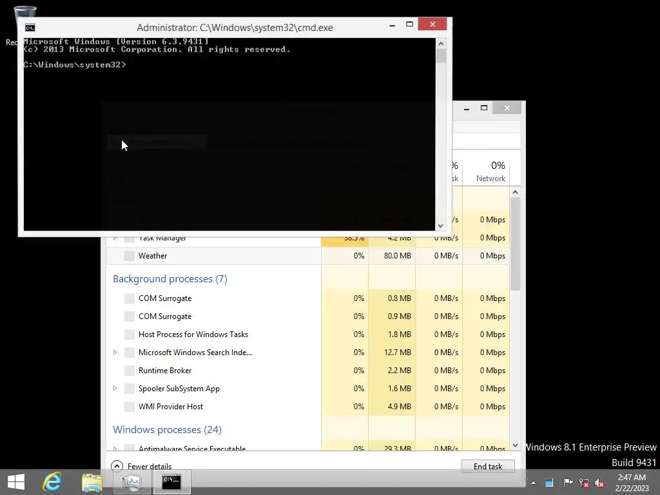Viewport: 660px width, 495px height.
Task: Select the WMI Provider Host process name
Action: pos(170,407)
